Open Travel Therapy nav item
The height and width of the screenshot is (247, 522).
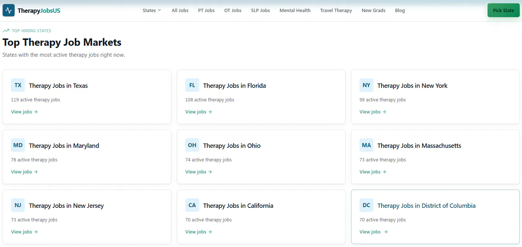336,10
